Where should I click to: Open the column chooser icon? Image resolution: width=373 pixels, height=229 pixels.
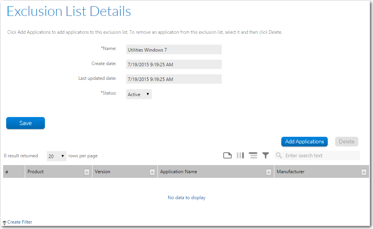(x=240, y=155)
